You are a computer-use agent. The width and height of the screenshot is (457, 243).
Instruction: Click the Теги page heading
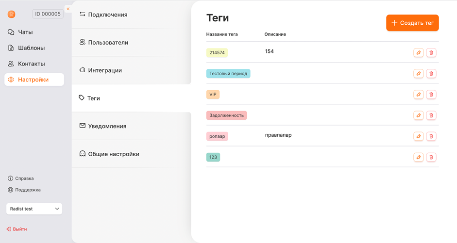tap(218, 18)
